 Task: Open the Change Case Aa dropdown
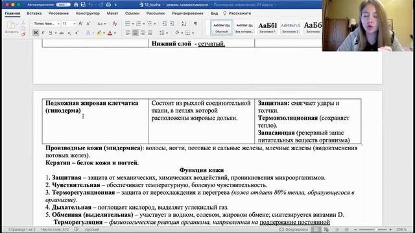[x=101, y=24]
